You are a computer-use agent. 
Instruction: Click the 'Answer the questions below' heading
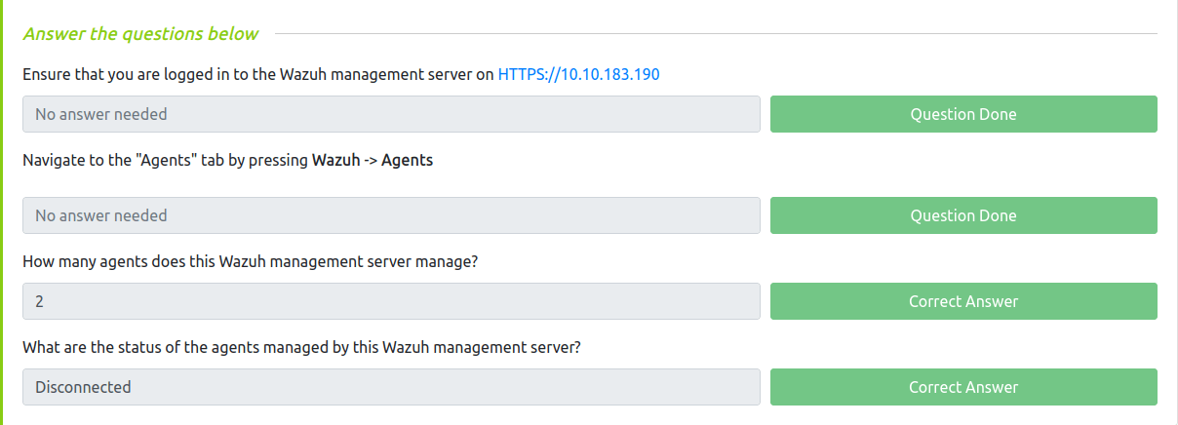tap(140, 34)
